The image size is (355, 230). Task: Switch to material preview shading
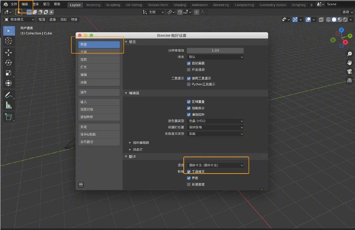tap(340, 20)
